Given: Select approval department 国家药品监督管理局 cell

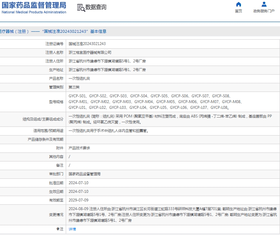Looking at the screenshot, I should (85, 174).
